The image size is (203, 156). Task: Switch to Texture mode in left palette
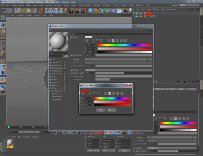click(3, 31)
